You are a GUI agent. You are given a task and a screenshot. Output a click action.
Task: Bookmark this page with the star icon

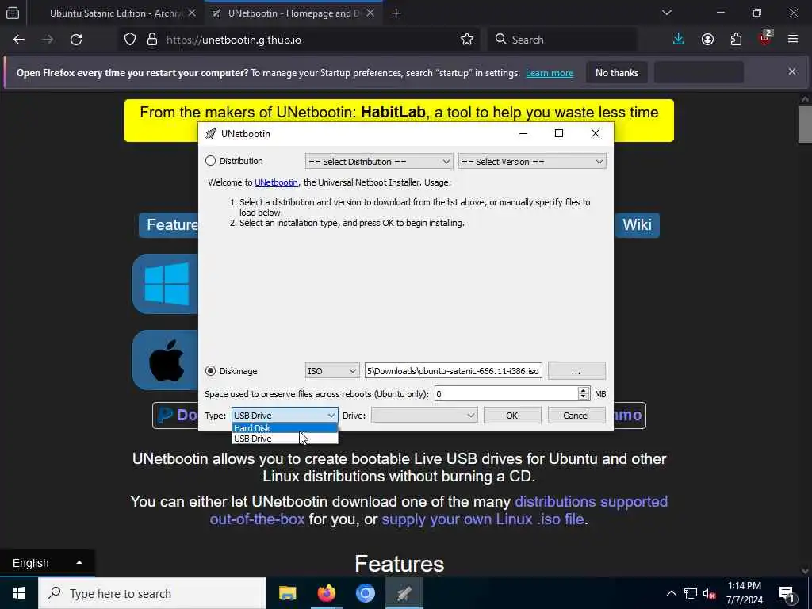pos(466,40)
